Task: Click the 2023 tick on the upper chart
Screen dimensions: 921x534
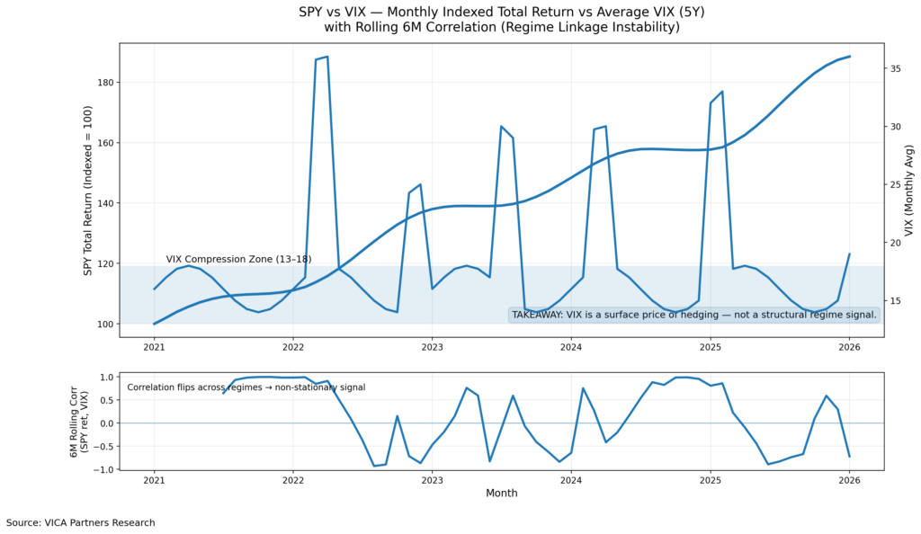Action: point(432,346)
